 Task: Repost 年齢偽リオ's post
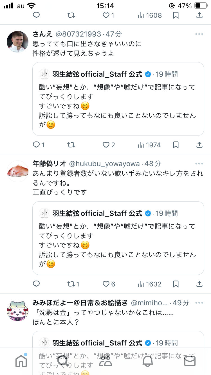click(71, 284)
